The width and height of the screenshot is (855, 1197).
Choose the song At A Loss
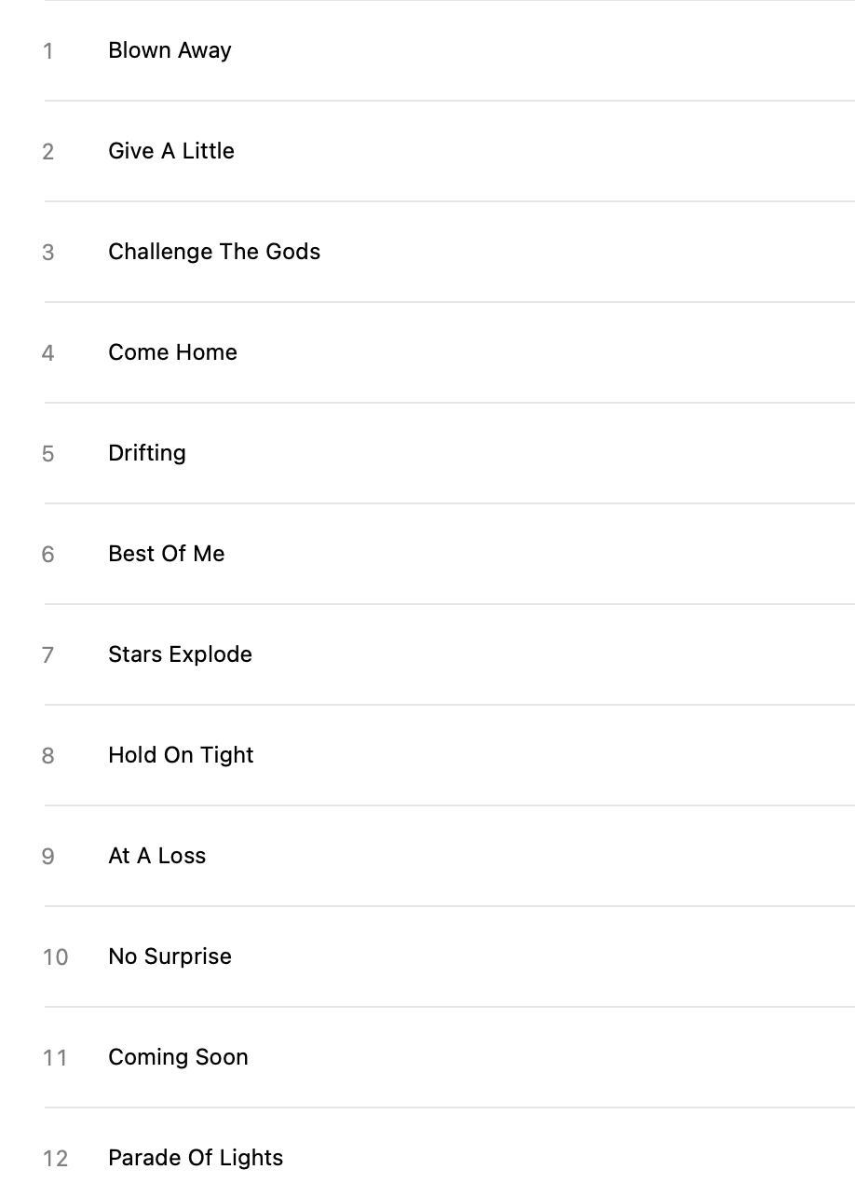(156, 856)
